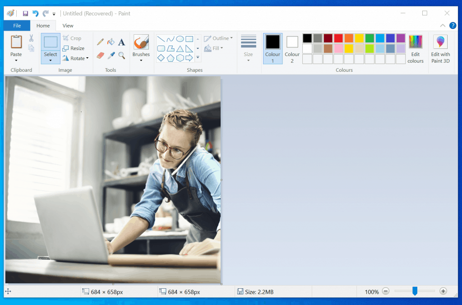
Task: Select the Pencil tool
Action: [x=100, y=42]
